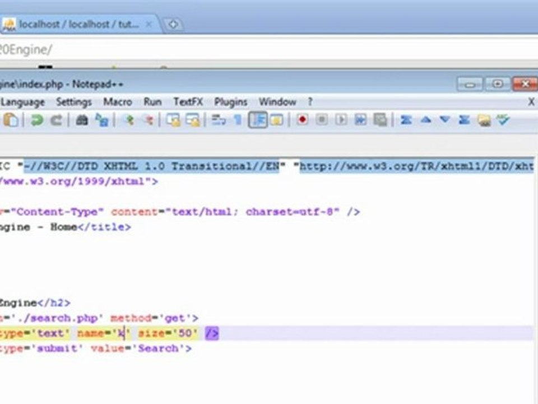Click the gray Redo arrow icon
The image size is (538, 404).
pyautogui.click(x=56, y=120)
